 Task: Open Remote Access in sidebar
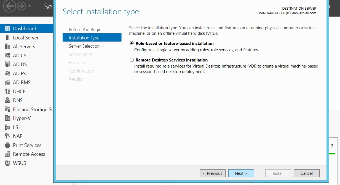point(29,154)
